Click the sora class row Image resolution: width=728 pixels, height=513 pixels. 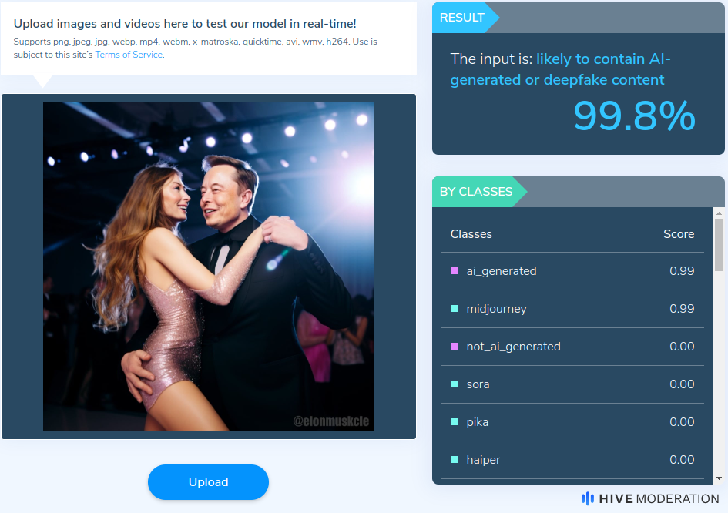coord(572,384)
